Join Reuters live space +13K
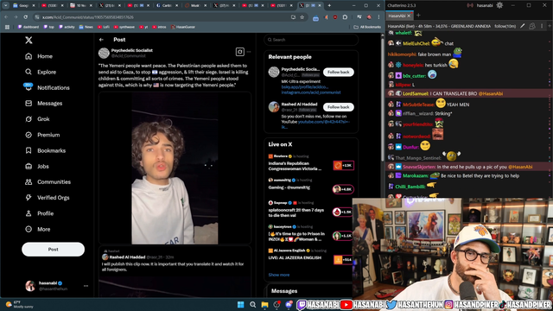Image resolution: width=553 pixels, height=311 pixels. coord(344,165)
